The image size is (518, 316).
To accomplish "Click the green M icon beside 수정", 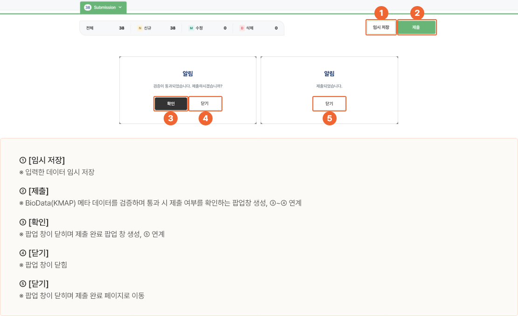I will [191, 28].
